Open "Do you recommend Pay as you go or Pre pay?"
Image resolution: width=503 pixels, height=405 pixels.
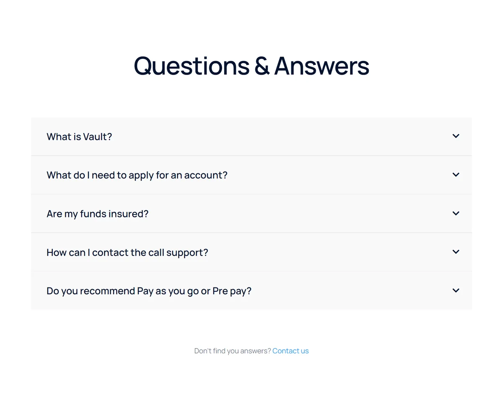pos(149,291)
